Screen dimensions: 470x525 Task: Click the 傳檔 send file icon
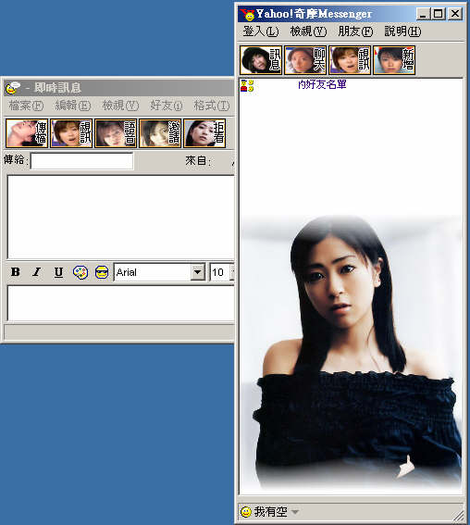[27, 133]
